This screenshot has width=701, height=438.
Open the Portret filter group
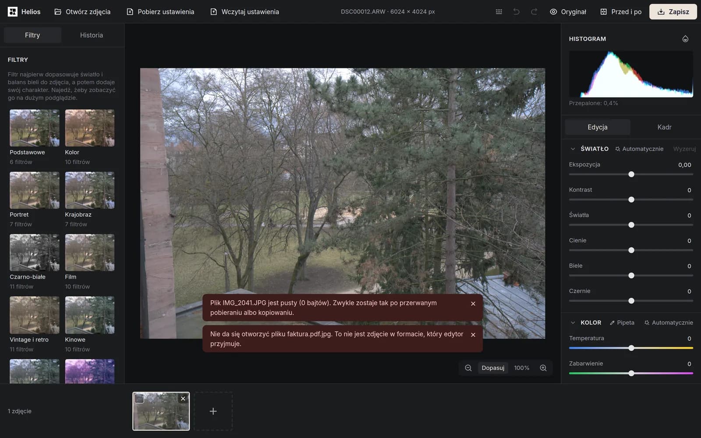coord(35,200)
